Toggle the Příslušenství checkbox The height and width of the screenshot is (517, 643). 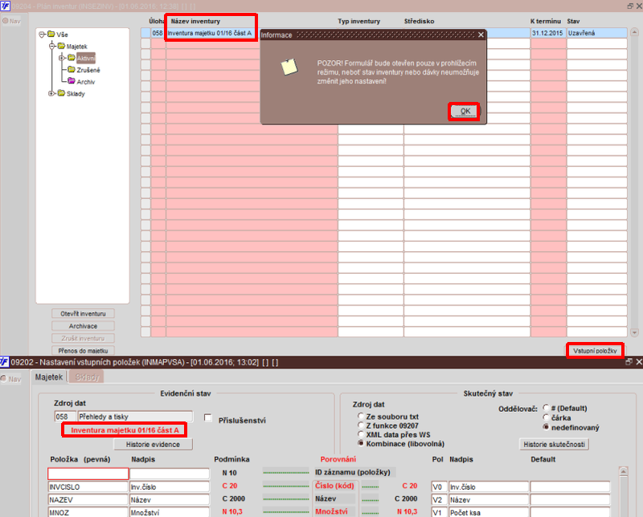pos(208,418)
